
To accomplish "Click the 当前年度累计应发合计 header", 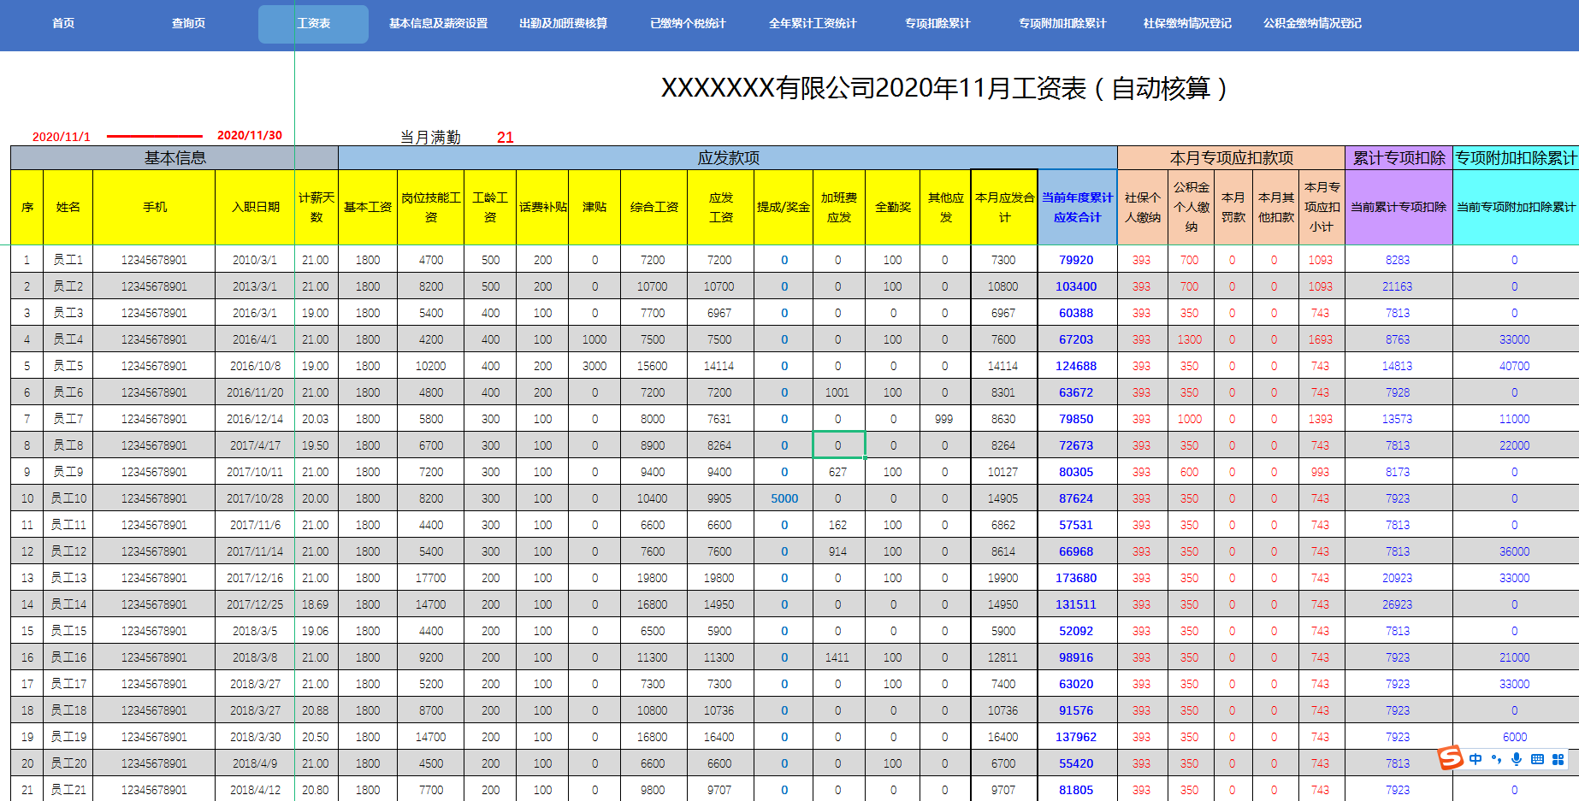I will [1078, 207].
